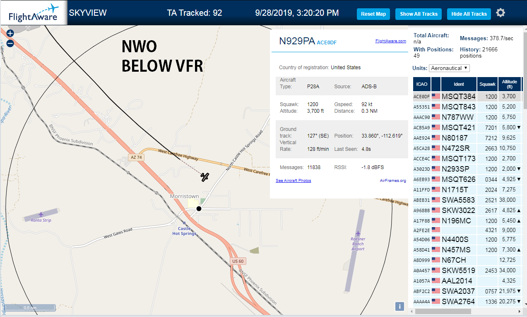Open See Aircraft Photos link
This screenshot has height=317, width=527.
[294, 181]
